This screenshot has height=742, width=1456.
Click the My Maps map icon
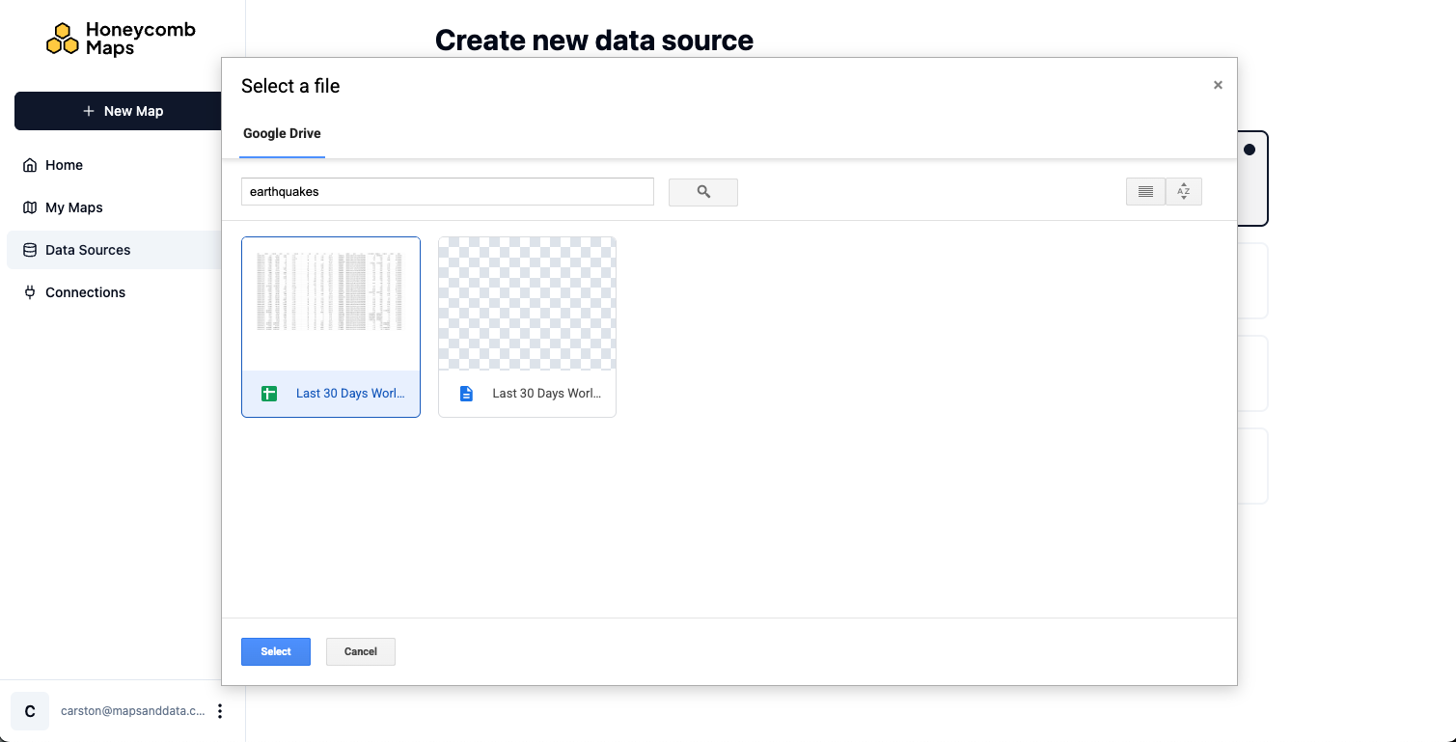(30, 206)
